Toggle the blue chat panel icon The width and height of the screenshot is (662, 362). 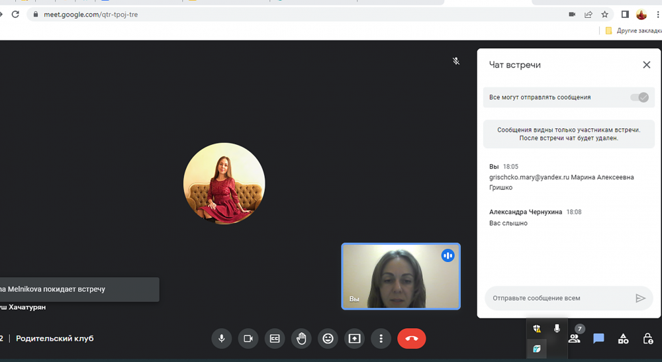point(598,339)
